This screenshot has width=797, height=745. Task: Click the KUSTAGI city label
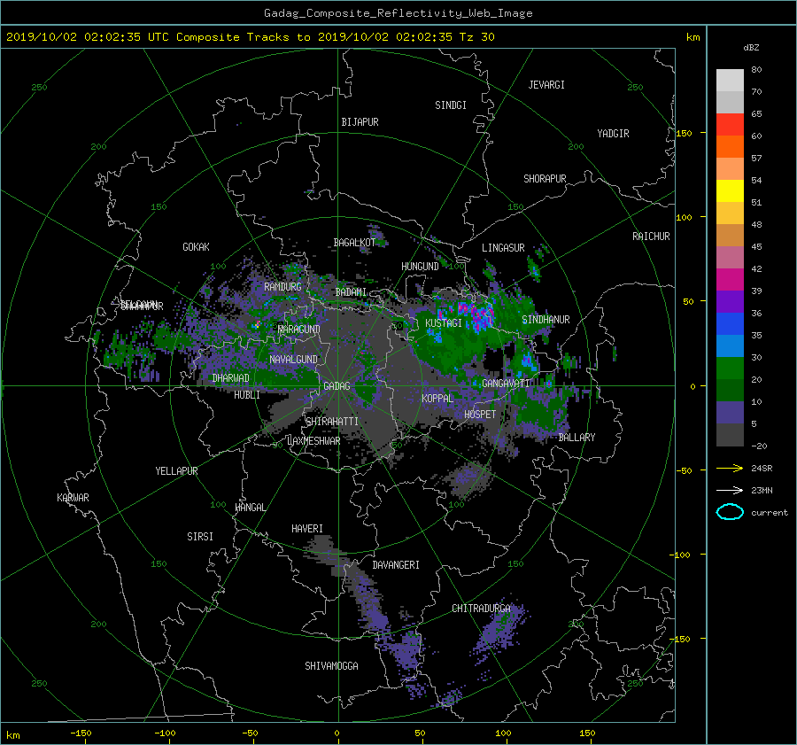click(x=444, y=323)
